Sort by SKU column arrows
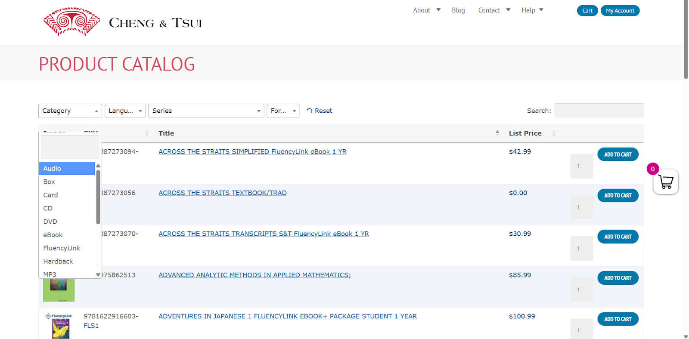This screenshot has width=689, height=339. pos(147,133)
